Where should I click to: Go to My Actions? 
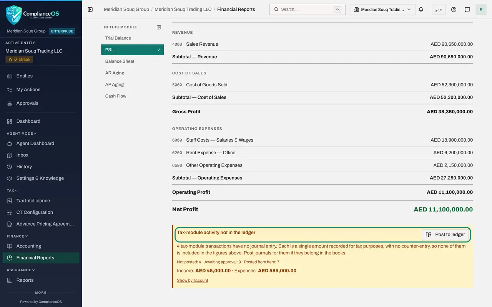coord(41,89)
